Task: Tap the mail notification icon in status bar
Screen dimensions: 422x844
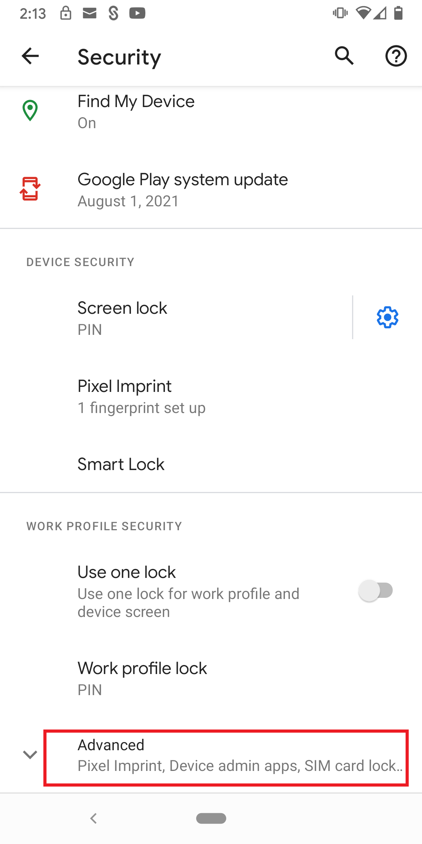Action: [89, 13]
